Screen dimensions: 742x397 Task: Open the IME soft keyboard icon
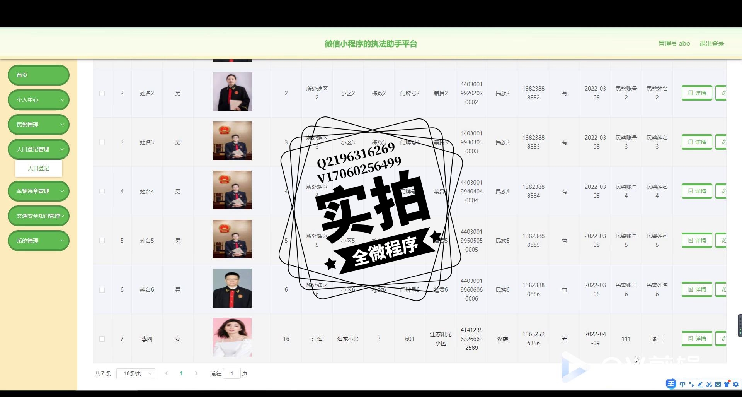[718, 384]
